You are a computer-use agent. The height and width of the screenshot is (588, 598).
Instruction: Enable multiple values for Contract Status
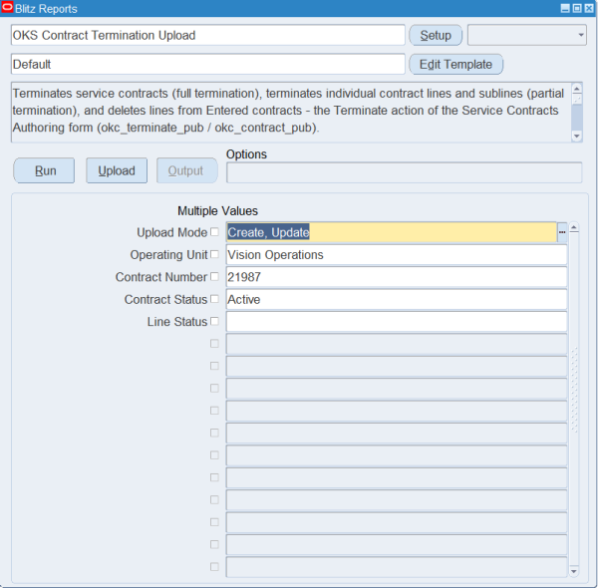click(x=214, y=299)
